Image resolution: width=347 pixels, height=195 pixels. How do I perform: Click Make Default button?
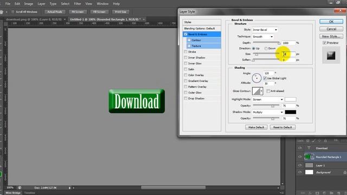256,127
